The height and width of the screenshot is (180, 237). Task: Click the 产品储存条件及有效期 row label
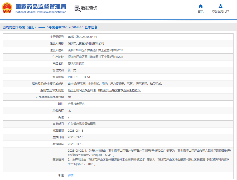click(x=50, y=97)
